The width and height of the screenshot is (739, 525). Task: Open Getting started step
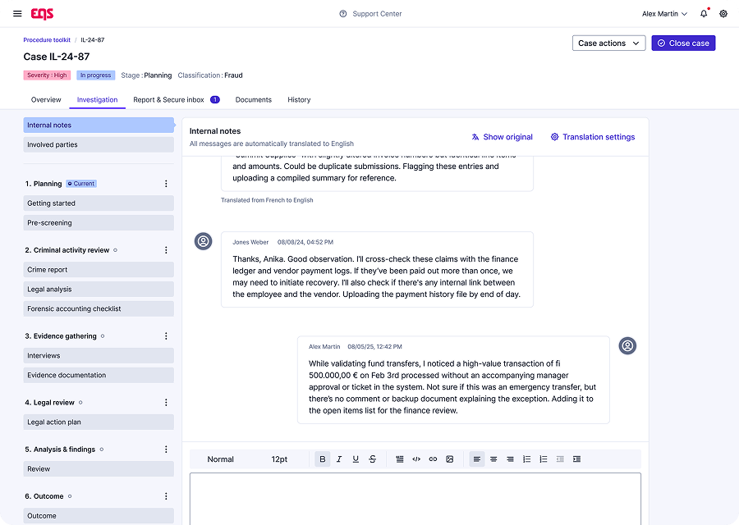99,203
